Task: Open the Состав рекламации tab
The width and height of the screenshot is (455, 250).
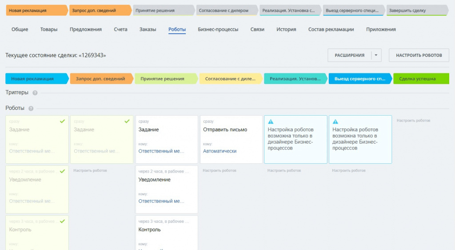Action: [x=331, y=29]
